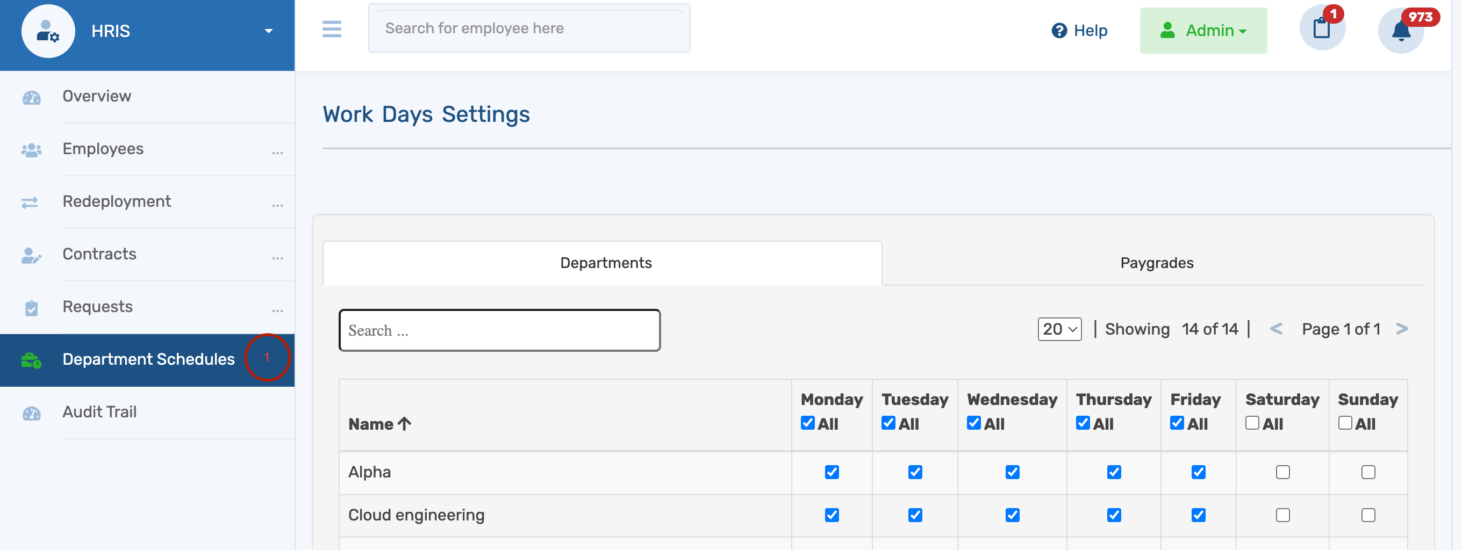Open Audit Trail in sidebar
This screenshot has width=1462, height=550.
tap(99, 411)
